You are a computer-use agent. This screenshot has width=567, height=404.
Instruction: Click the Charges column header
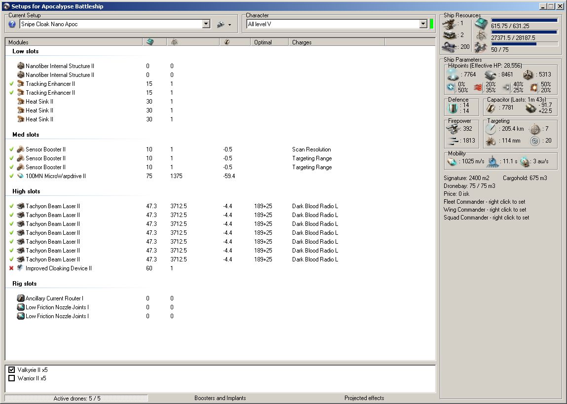pos(337,42)
